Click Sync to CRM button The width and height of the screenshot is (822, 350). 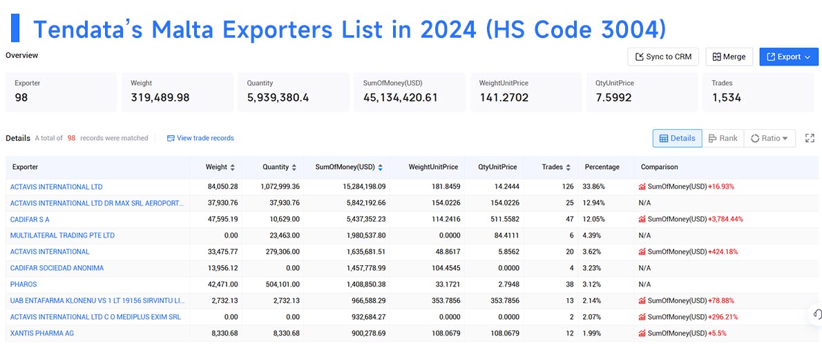(663, 57)
